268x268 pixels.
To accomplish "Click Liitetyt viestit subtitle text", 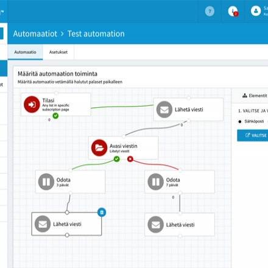I will [119, 151].
